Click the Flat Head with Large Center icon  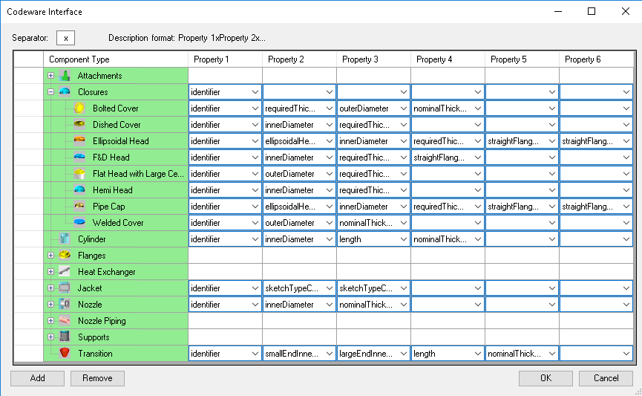[x=79, y=174]
